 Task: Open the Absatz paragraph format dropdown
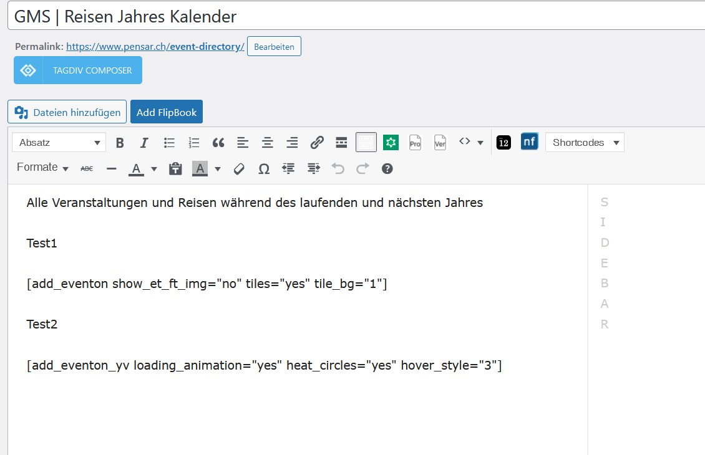(x=59, y=142)
